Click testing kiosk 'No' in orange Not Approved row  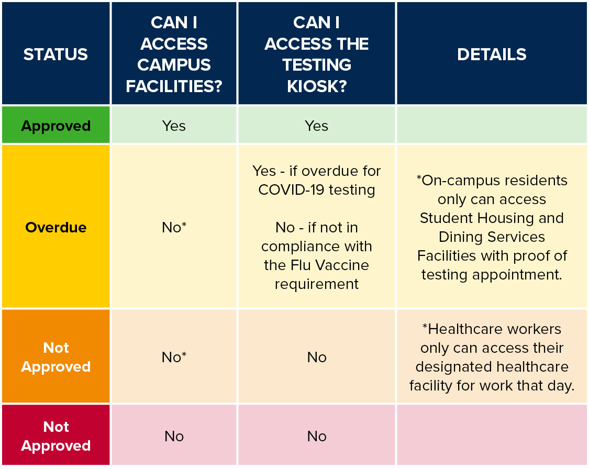[317, 358]
